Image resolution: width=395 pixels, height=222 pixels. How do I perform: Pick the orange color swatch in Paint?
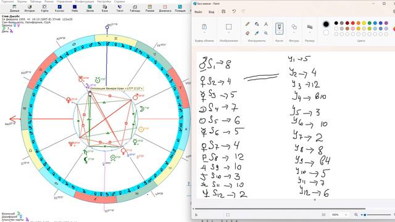click(x=358, y=23)
